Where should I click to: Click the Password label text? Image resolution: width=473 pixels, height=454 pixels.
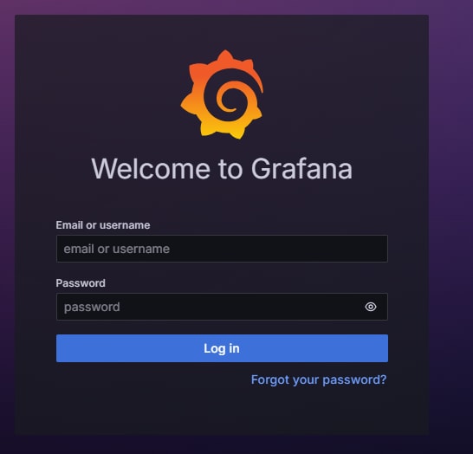point(81,283)
